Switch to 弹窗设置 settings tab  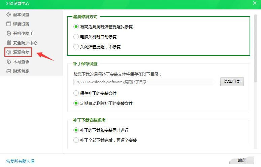click(21, 24)
